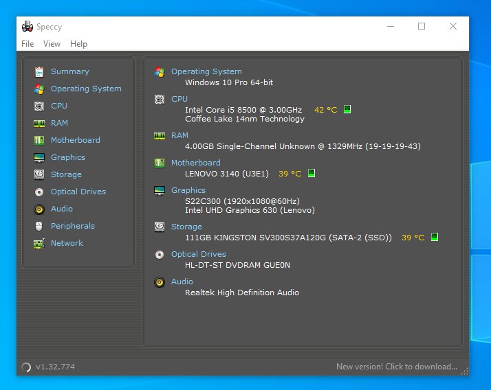491x390 pixels.
Task: Click 'Intel UHD Graphics 630 (Lenovo)' text
Action: [x=250, y=211]
